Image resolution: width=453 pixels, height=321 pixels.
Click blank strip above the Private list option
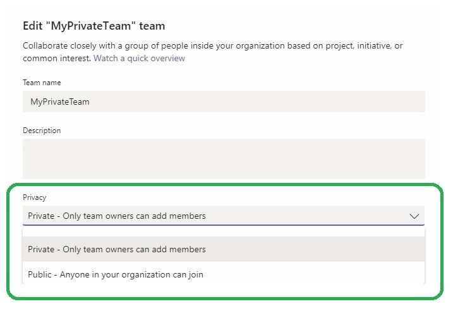click(x=224, y=233)
